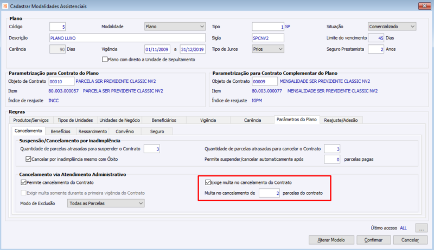Expand the Modo de Exclusão dropdown
The image size is (434, 250).
pyautogui.click(x=106, y=203)
